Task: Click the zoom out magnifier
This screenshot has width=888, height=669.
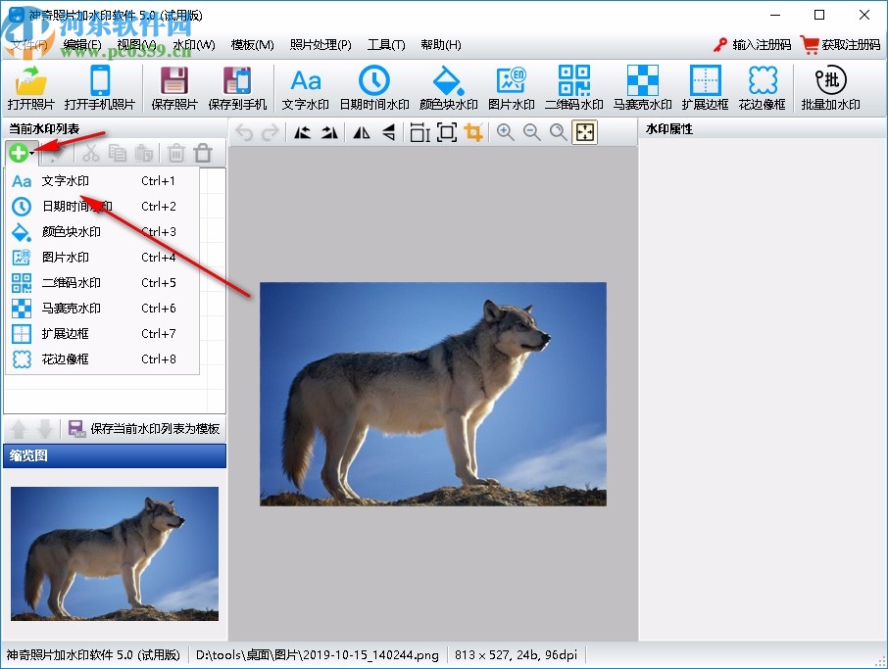Action: (x=532, y=132)
